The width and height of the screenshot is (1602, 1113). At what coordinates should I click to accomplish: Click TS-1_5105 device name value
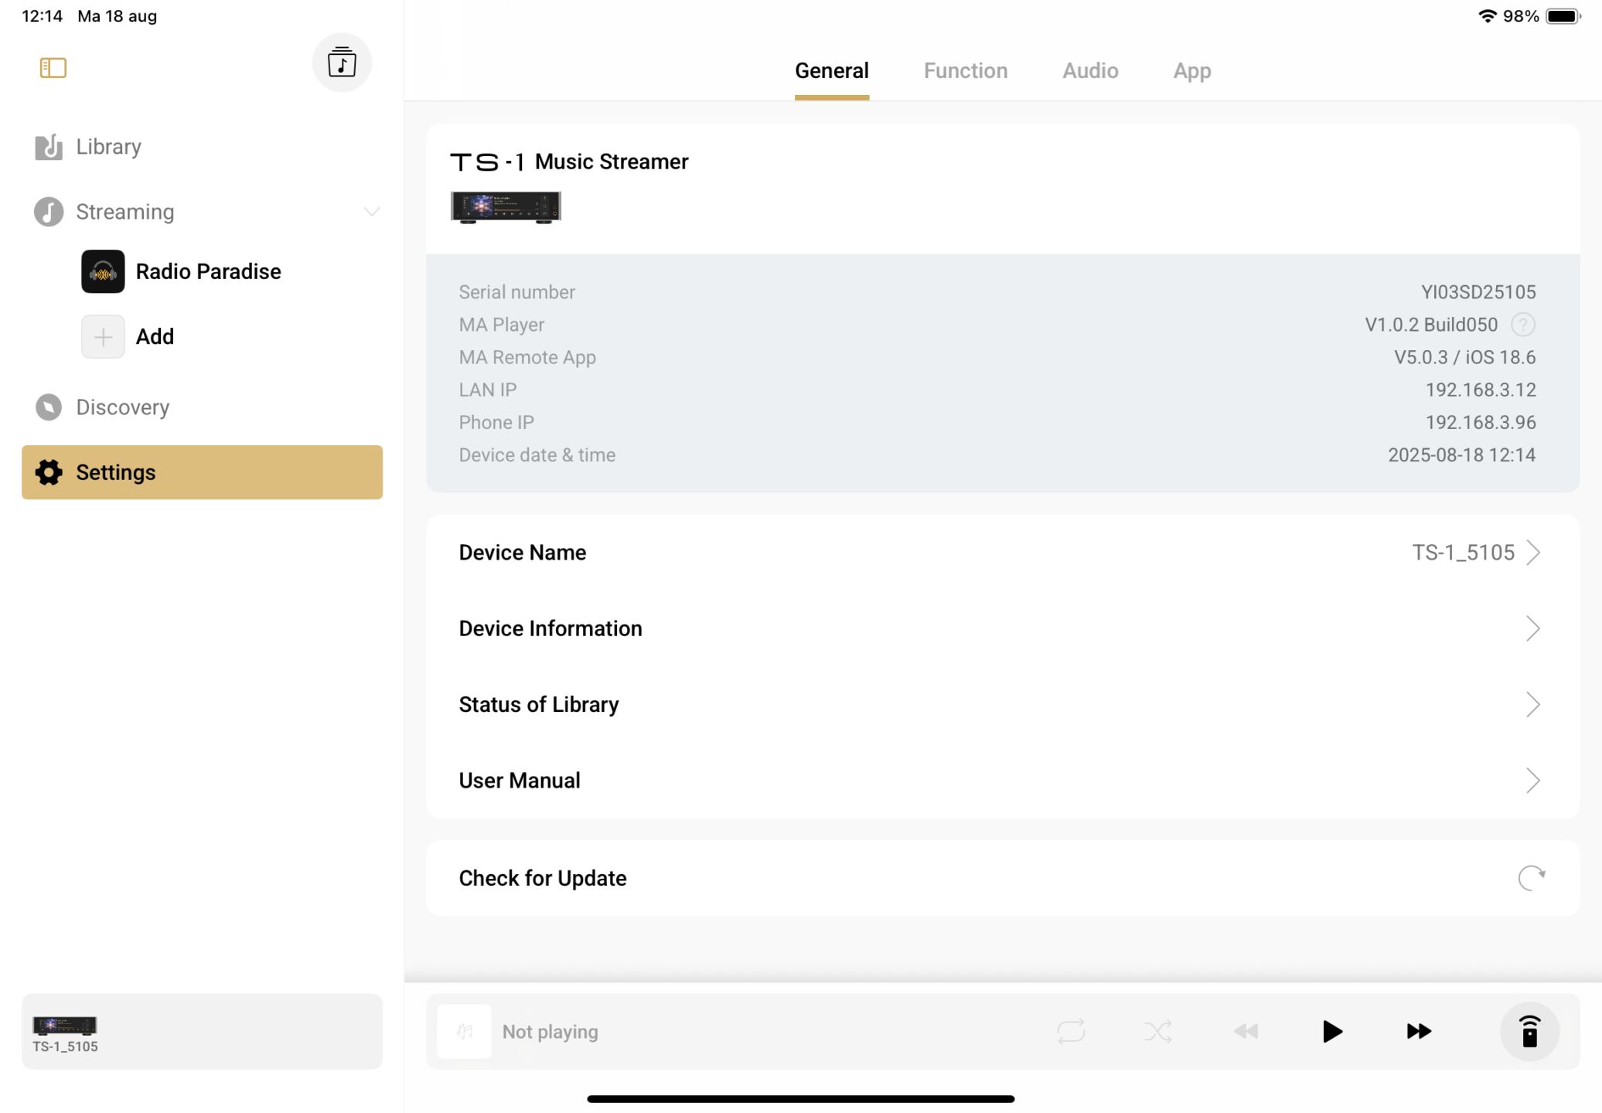click(x=1463, y=553)
